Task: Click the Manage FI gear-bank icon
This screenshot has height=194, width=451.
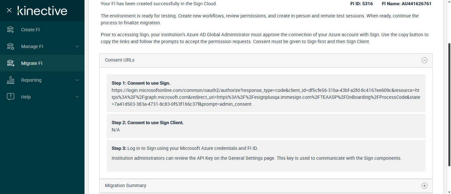Action: (11, 46)
